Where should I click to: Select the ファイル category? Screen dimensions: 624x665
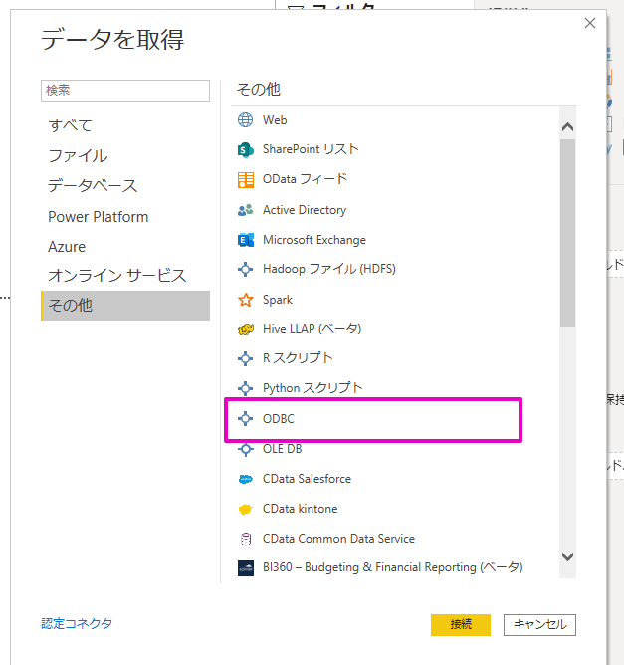click(78, 155)
